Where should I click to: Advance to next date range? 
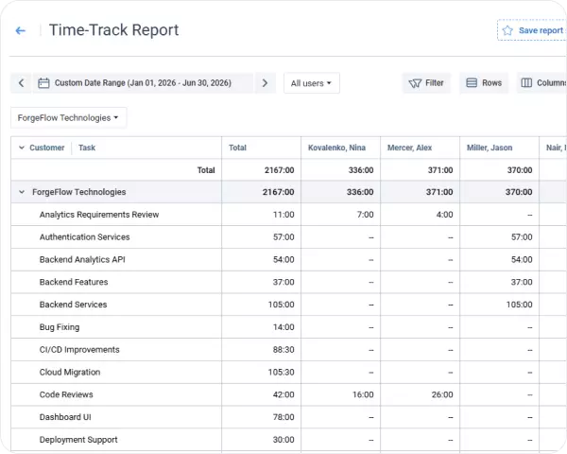coord(265,83)
